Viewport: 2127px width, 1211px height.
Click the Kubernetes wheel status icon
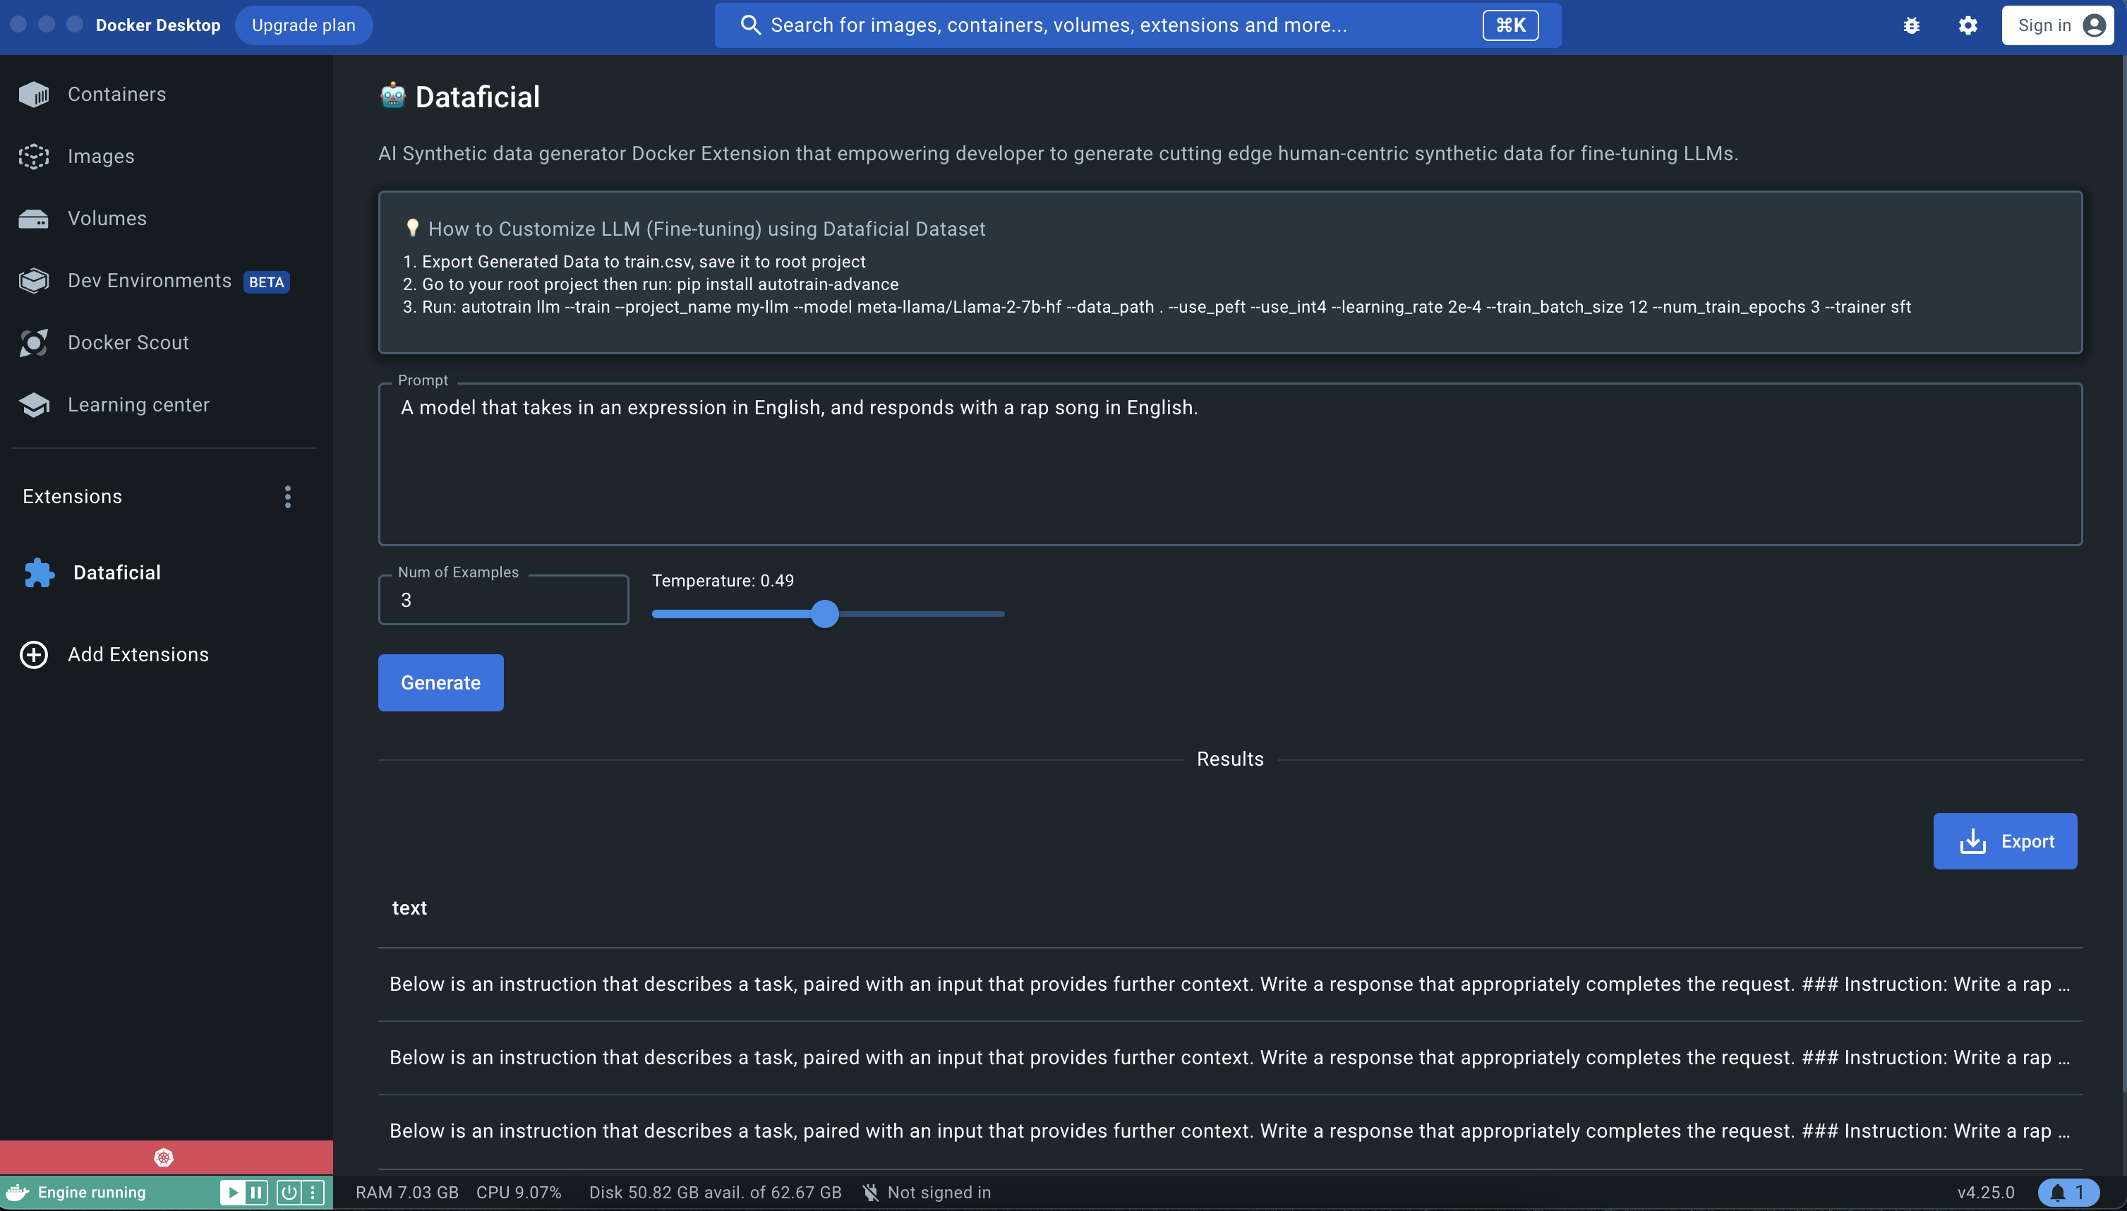(x=164, y=1157)
